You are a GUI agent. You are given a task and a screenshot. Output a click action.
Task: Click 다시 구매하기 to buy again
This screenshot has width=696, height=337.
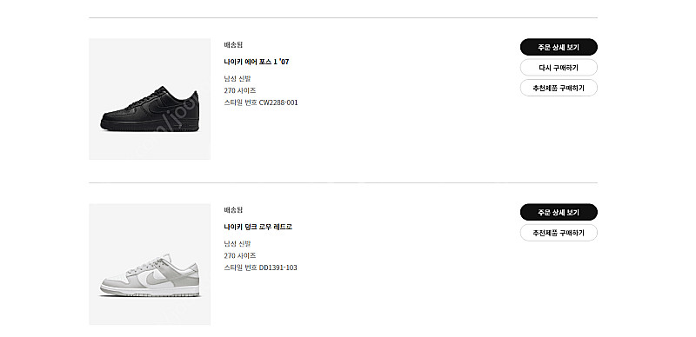(x=559, y=68)
